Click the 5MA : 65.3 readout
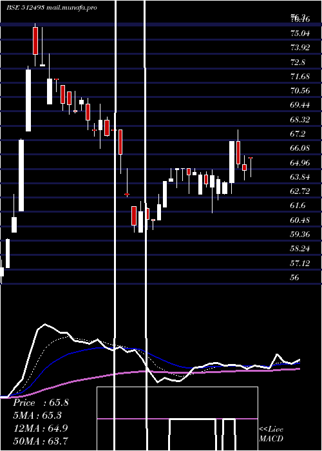 pos(37,416)
